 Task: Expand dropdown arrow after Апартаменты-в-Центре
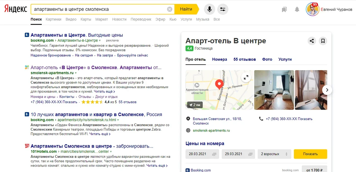[100, 41]
